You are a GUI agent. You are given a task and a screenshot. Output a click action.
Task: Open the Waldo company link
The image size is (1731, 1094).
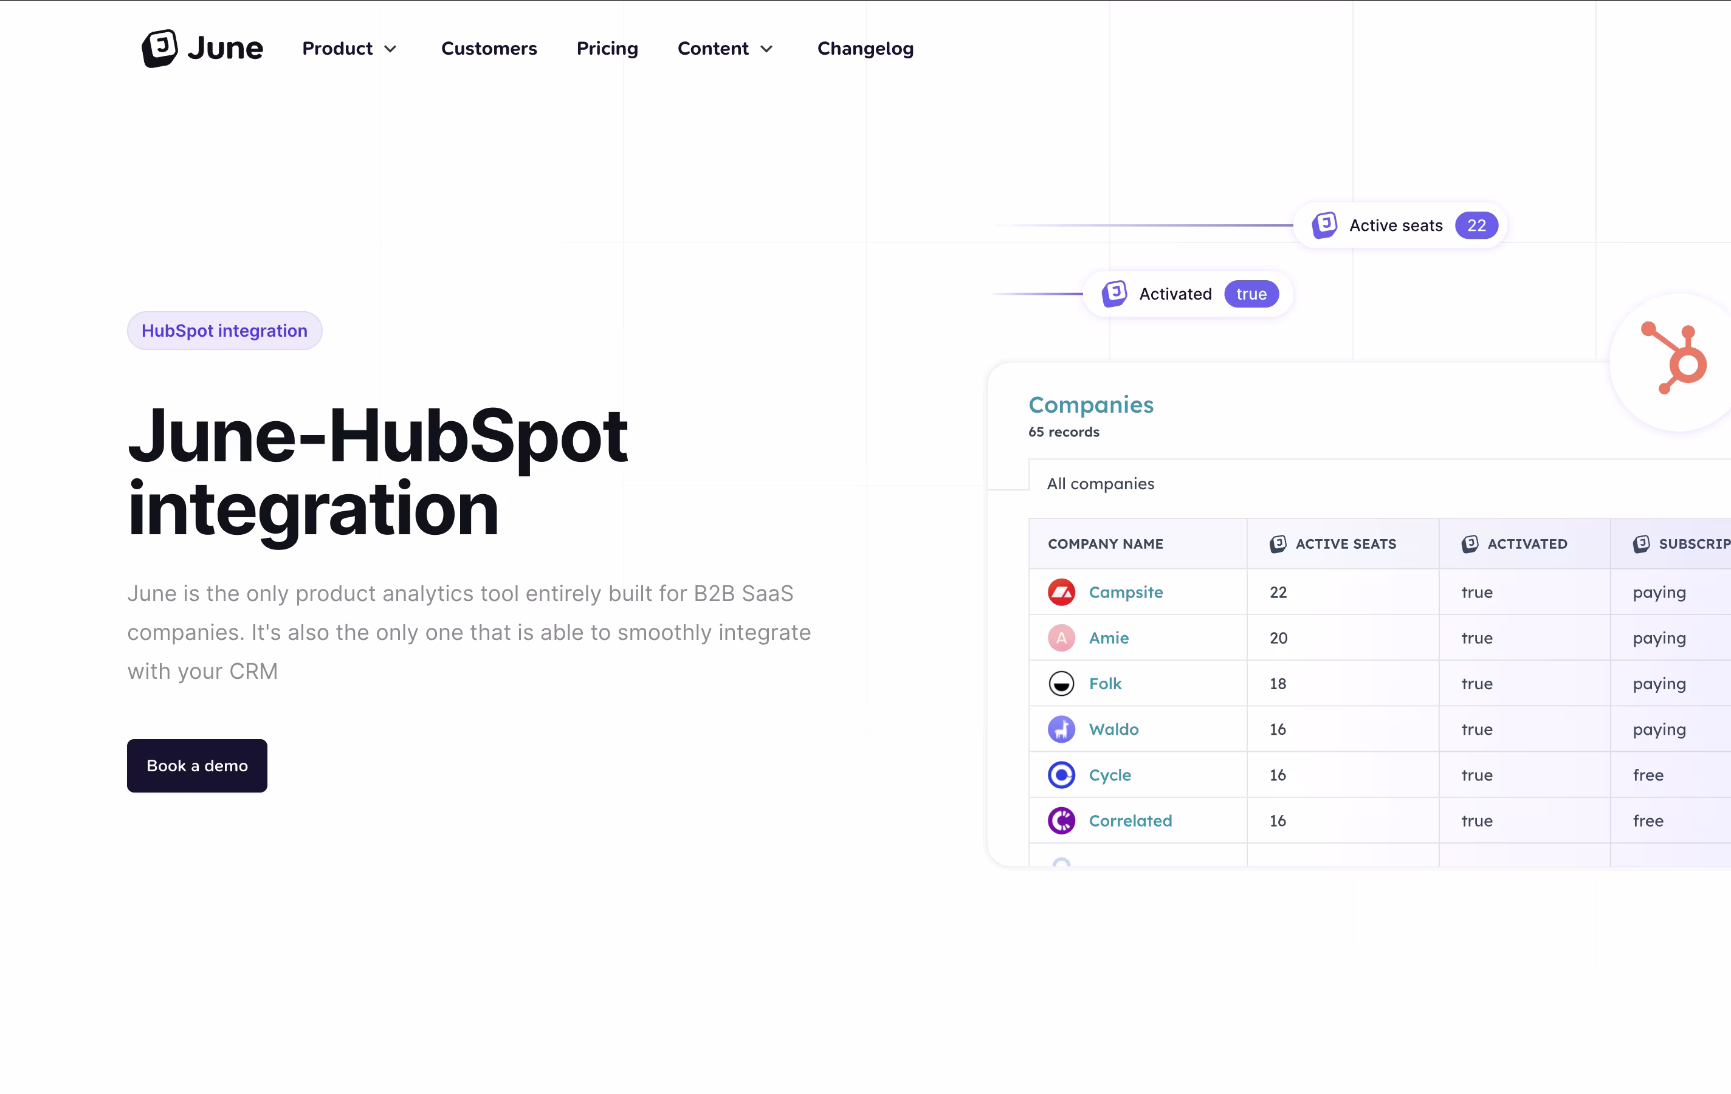coord(1113,729)
